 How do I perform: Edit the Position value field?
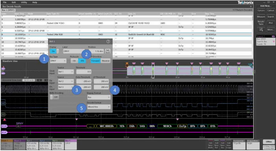pos(96,51)
